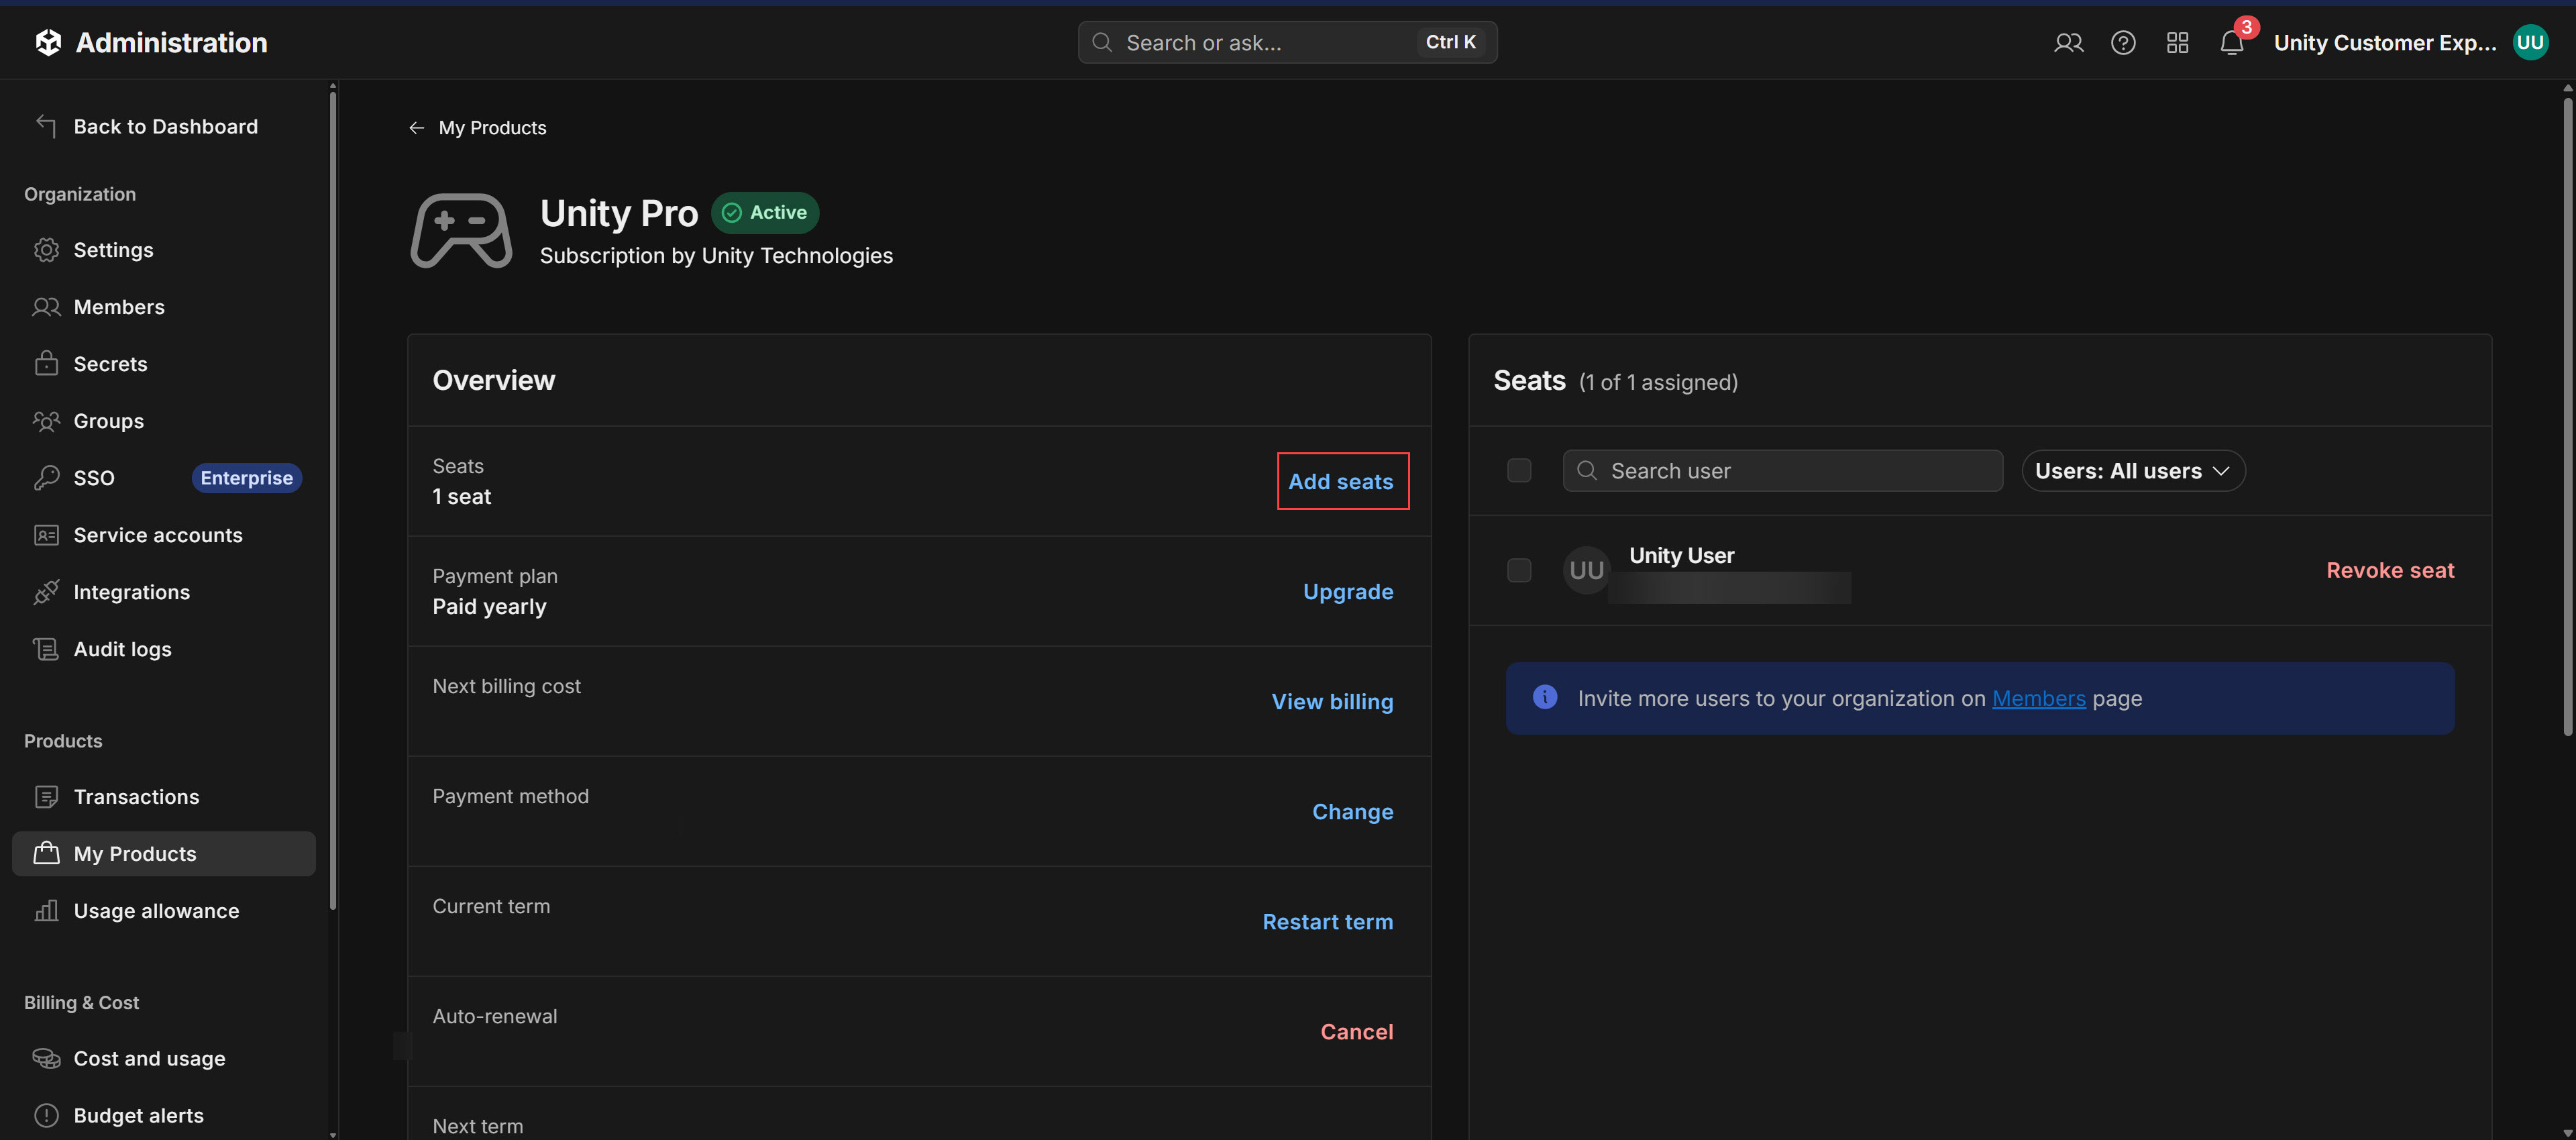Click the Enterprise badge next to SSO
This screenshot has height=1140, width=2576.
(246, 478)
